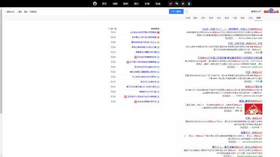This screenshot has width=280, height=157.
Task: Open 贴吧 in the black top bar
Action: pyautogui.click(x=126, y=3)
